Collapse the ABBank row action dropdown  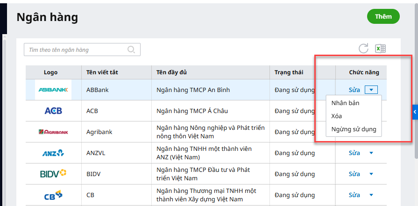pyautogui.click(x=371, y=90)
